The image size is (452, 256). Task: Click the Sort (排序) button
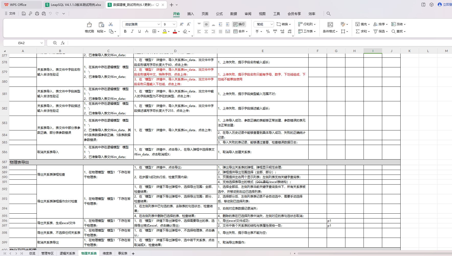pos(380,24)
